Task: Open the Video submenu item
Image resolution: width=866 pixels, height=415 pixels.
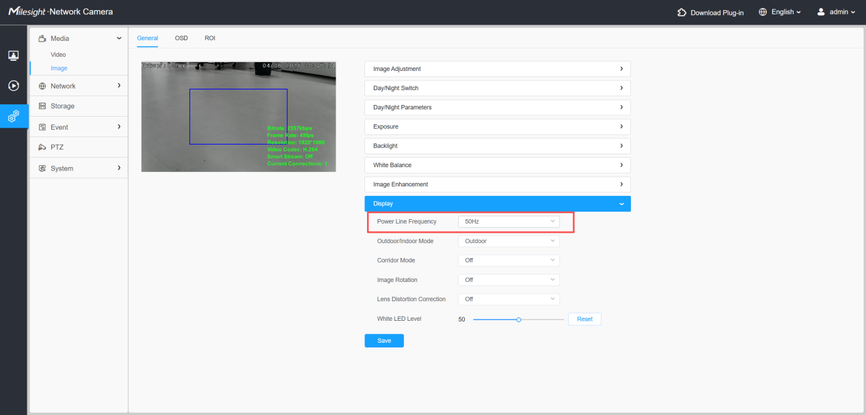Action: [58, 55]
